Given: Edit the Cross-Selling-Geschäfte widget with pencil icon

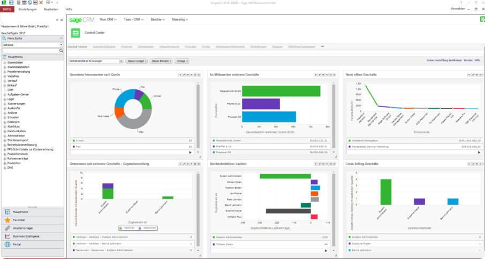Looking at the screenshot, I should (x=473, y=164).
